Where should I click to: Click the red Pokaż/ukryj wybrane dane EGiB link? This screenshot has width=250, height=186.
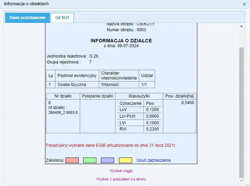click(111, 145)
